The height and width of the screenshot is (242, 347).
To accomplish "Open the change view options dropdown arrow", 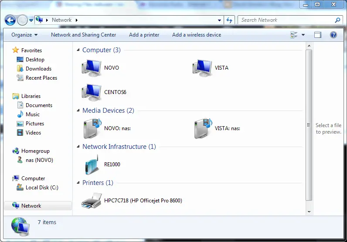I will [303, 35].
